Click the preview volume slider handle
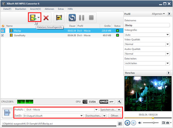This screenshot has height=128, width=173. [153, 123]
